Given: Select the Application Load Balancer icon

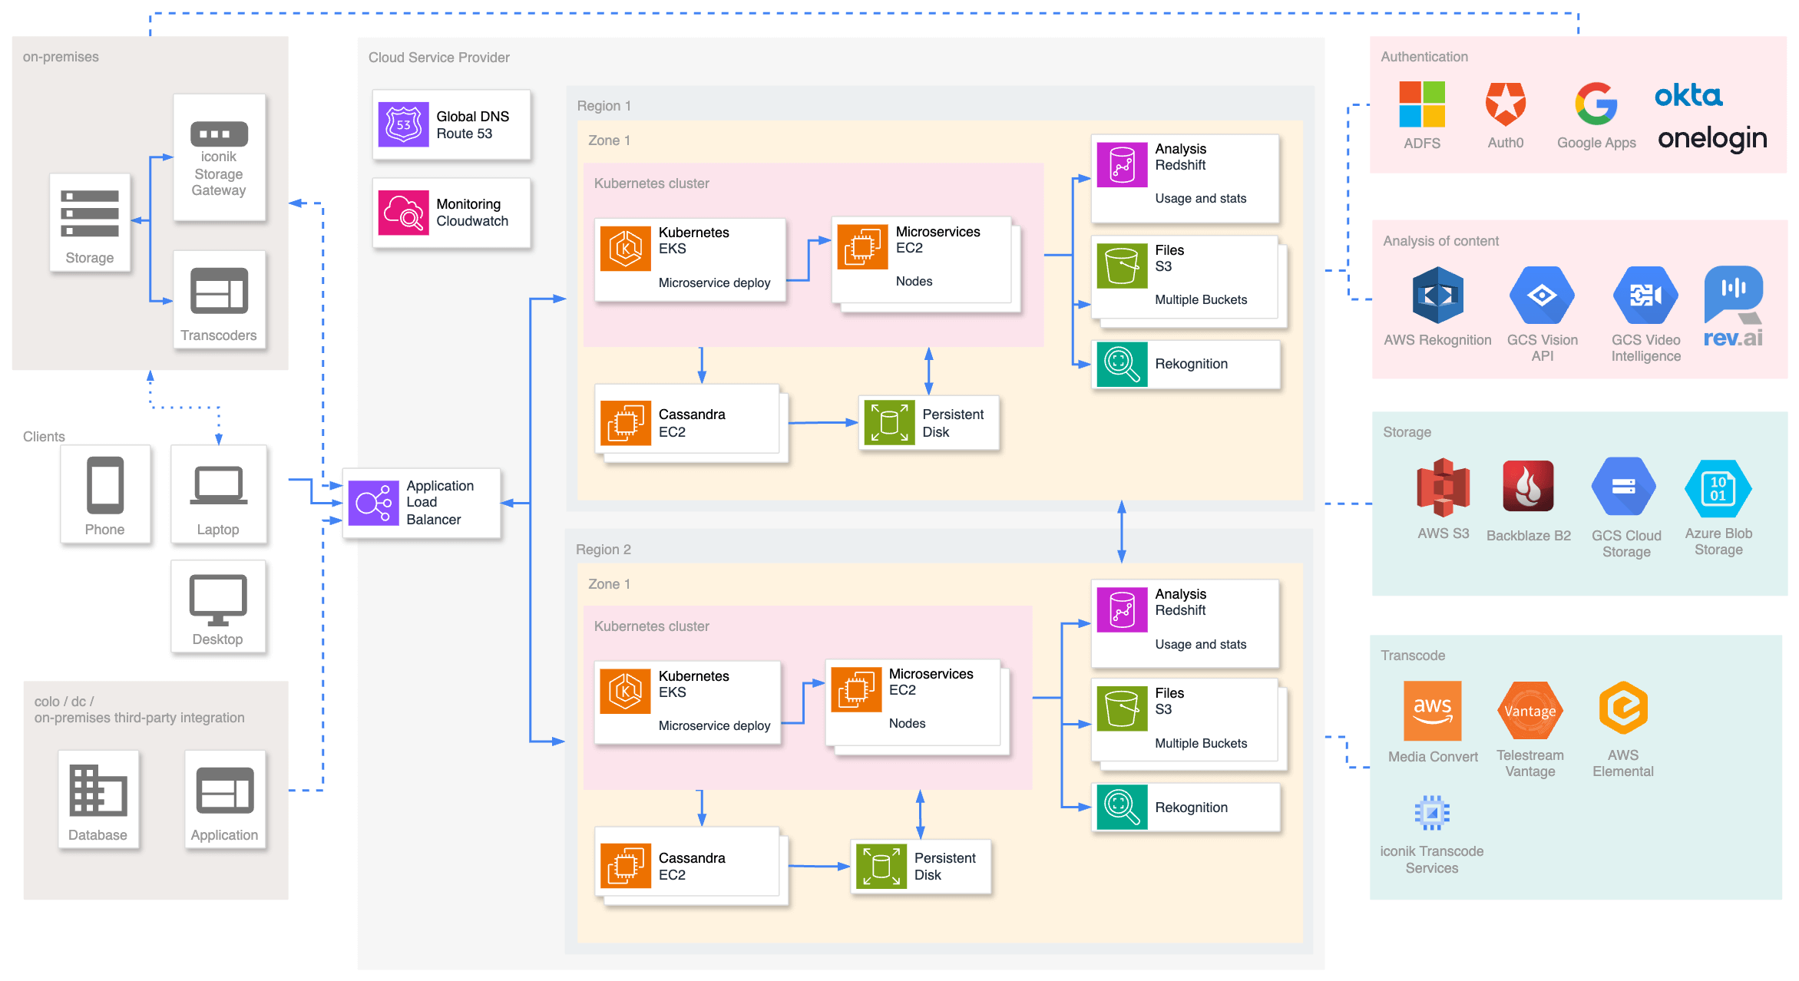Looking at the screenshot, I should coord(372,503).
